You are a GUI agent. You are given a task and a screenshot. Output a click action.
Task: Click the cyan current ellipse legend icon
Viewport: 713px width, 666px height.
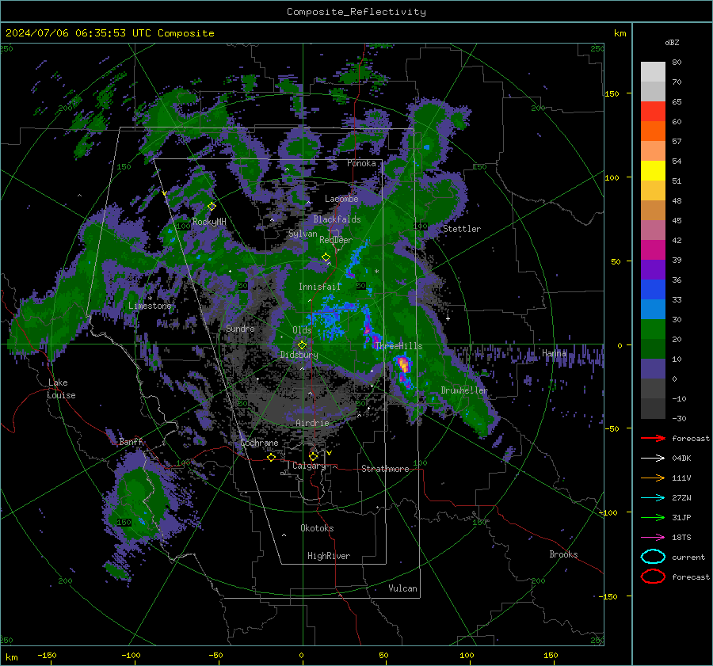click(653, 557)
